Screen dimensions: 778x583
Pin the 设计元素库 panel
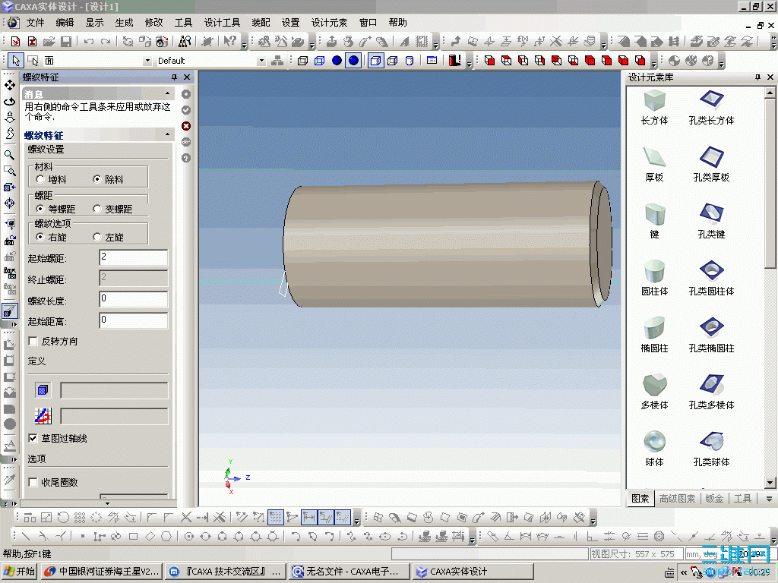(x=757, y=77)
